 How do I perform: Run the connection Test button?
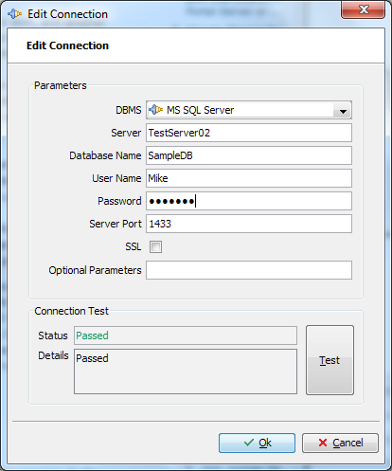tap(330, 360)
